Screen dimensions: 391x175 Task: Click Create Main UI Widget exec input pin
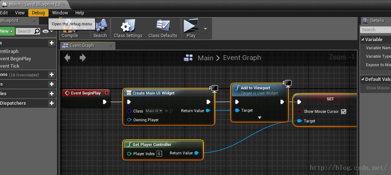tap(129, 102)
